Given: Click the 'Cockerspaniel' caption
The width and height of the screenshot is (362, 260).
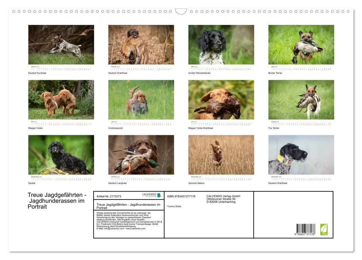Looking at the screenshot, I should [115, 128].
